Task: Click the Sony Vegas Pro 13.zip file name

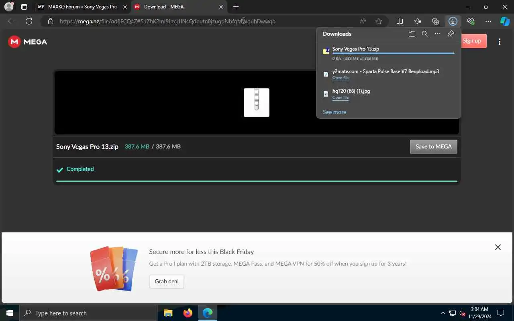Action: 87,146
